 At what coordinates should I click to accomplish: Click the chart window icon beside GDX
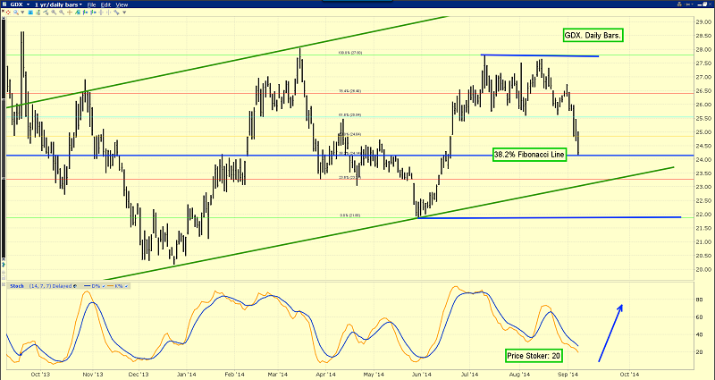(4, 4)
